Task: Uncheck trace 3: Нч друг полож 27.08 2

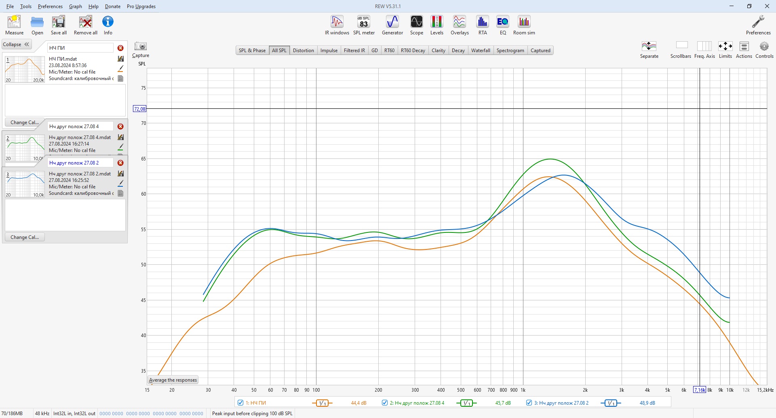Action: [529, 403]
